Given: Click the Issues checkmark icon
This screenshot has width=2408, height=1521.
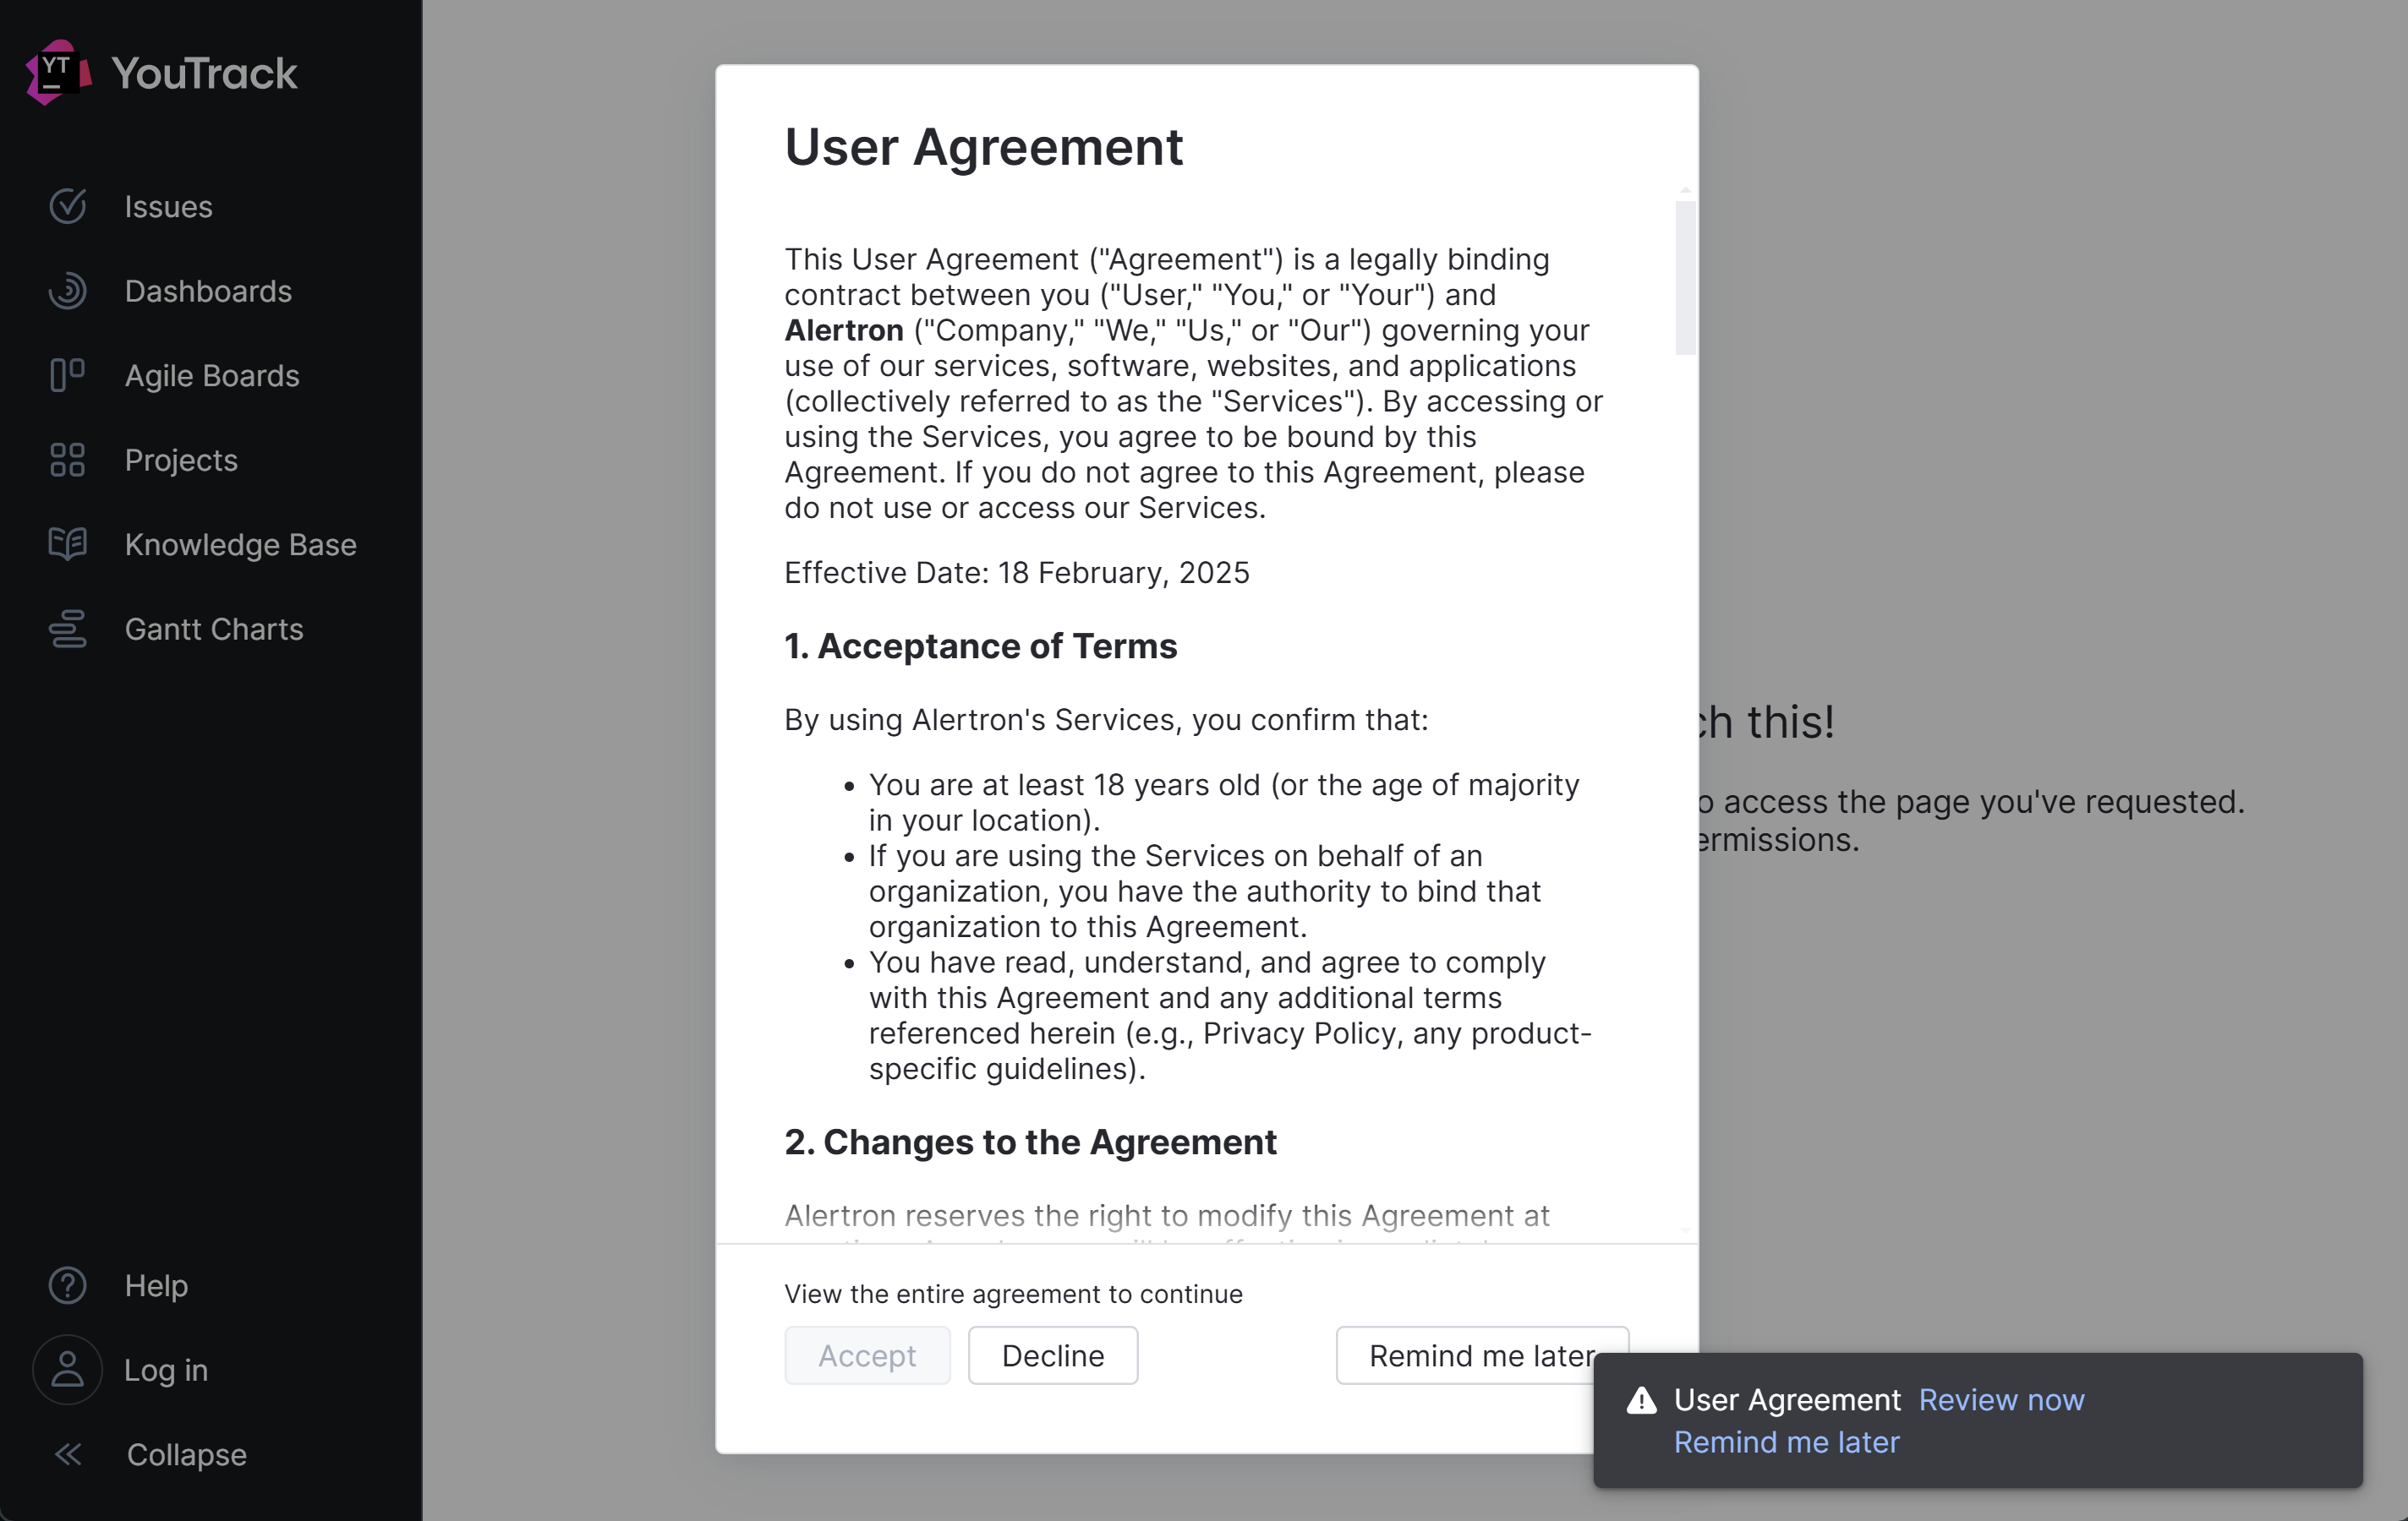Looking at the screenshot, I should point(66,206).
